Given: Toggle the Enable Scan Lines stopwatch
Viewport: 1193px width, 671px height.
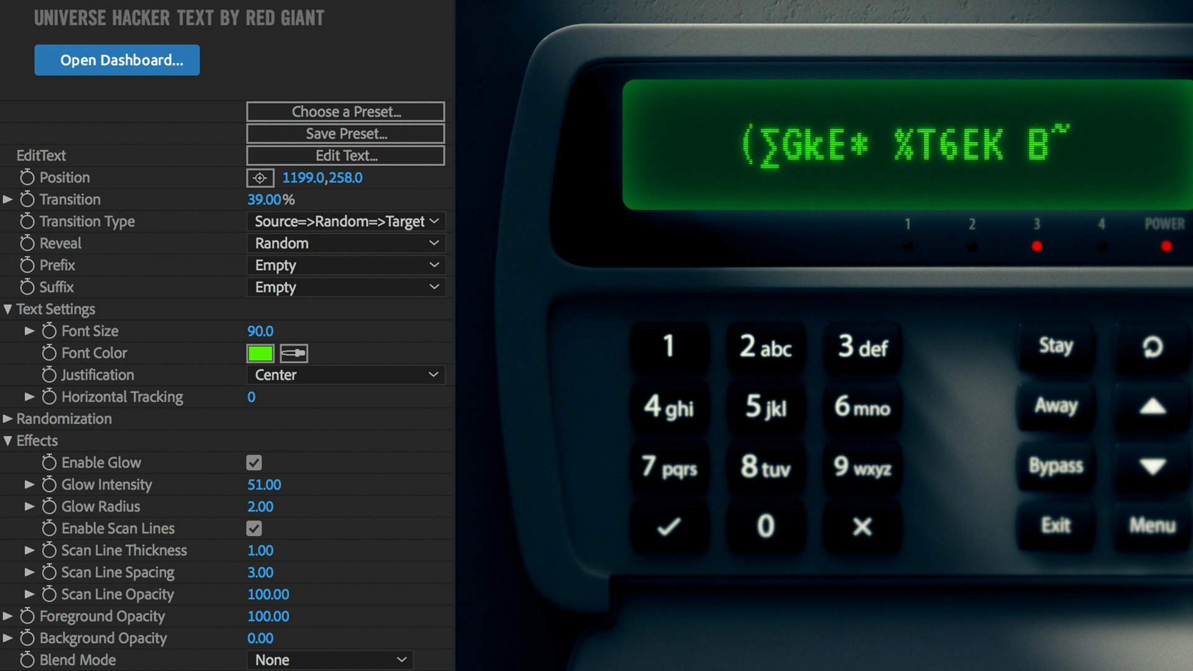Looking at the screenshot, I should pyautogui.click(x=49, y=529).
